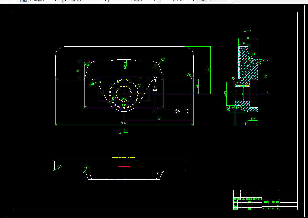Open the ByLayer linetype dropdown

pyautogui.click(x=133, y=1)
